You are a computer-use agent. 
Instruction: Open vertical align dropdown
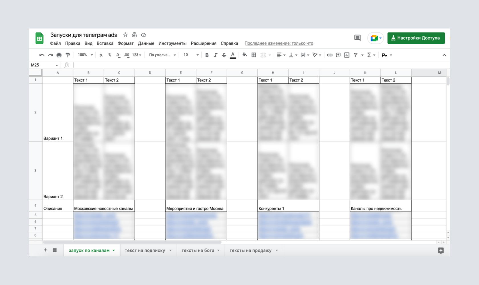tap(293, 55)
